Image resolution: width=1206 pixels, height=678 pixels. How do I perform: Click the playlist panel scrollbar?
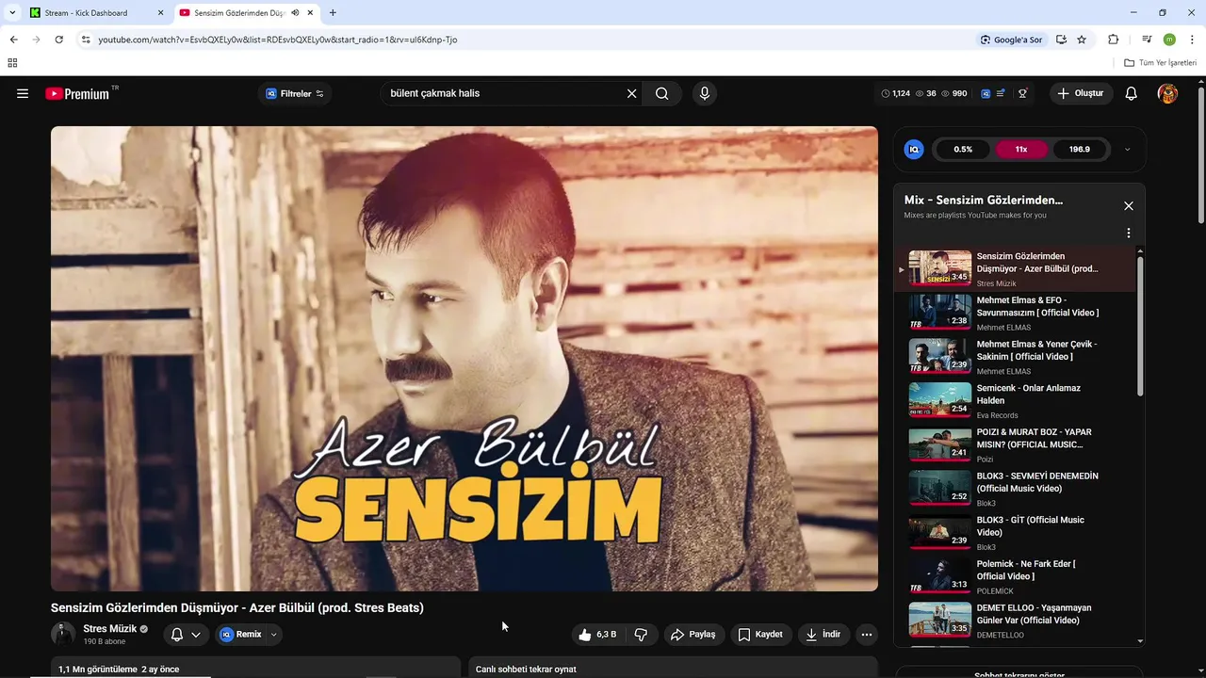[1140, 325]
